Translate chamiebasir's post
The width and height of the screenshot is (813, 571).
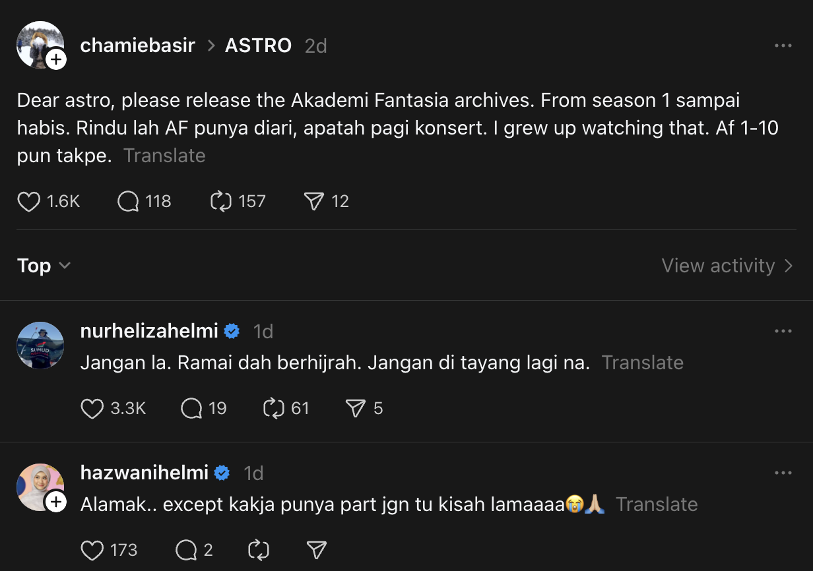[164, 156]
